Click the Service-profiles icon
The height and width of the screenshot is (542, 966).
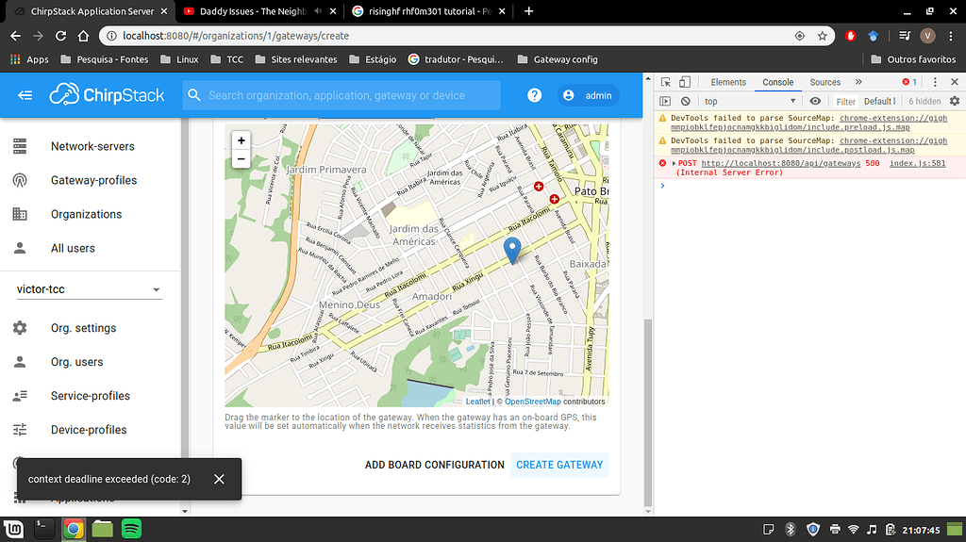20,396
